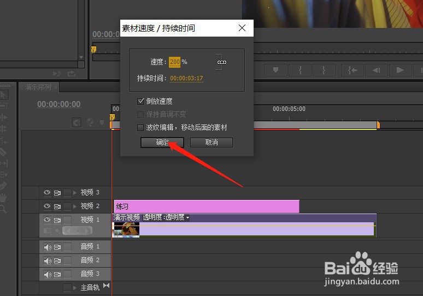
Task: Go to next keyframe on 视频 1
Action: click(87, 231)
